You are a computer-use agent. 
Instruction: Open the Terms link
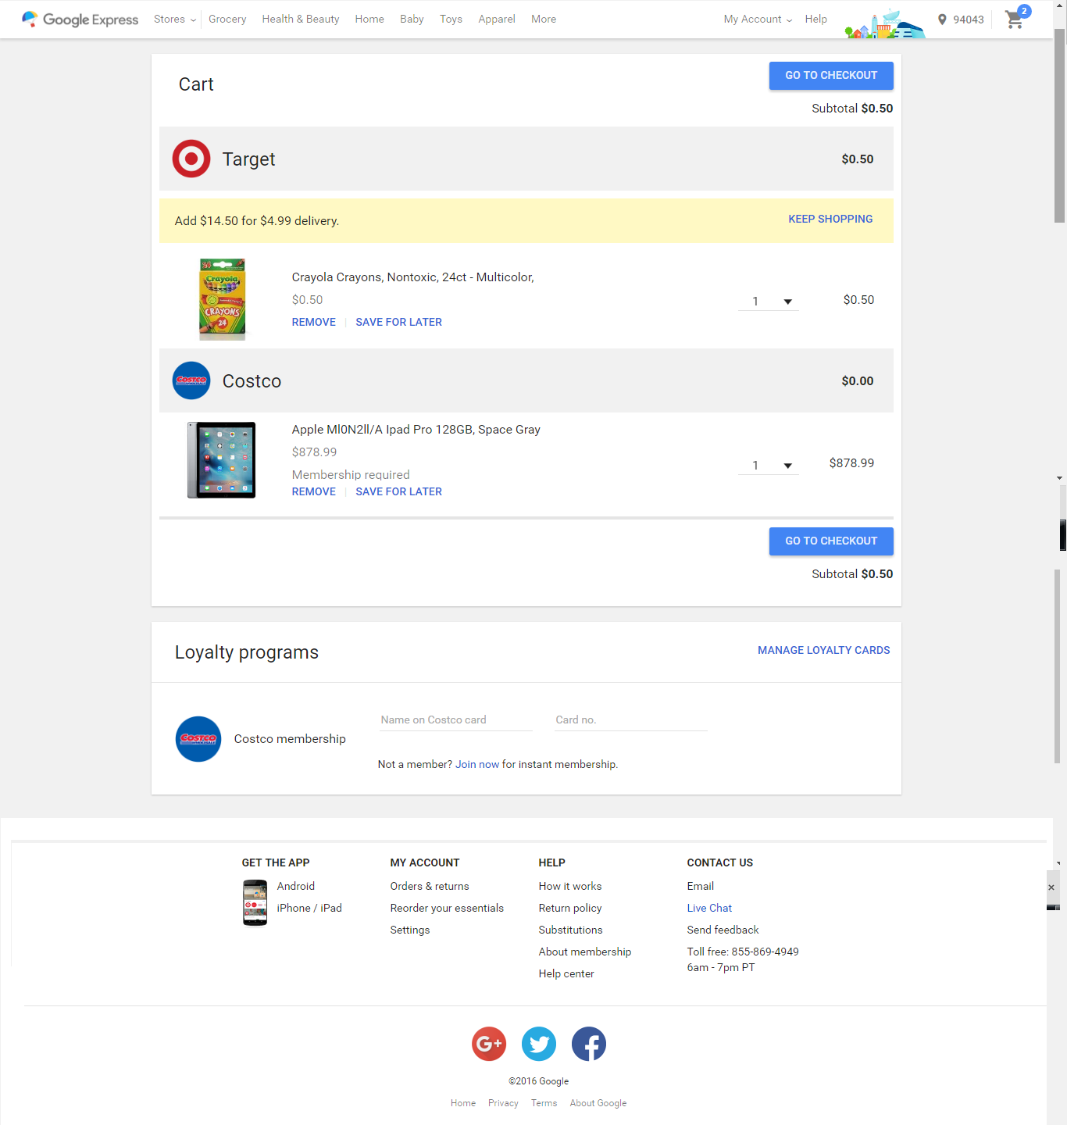click(544, 1103)
